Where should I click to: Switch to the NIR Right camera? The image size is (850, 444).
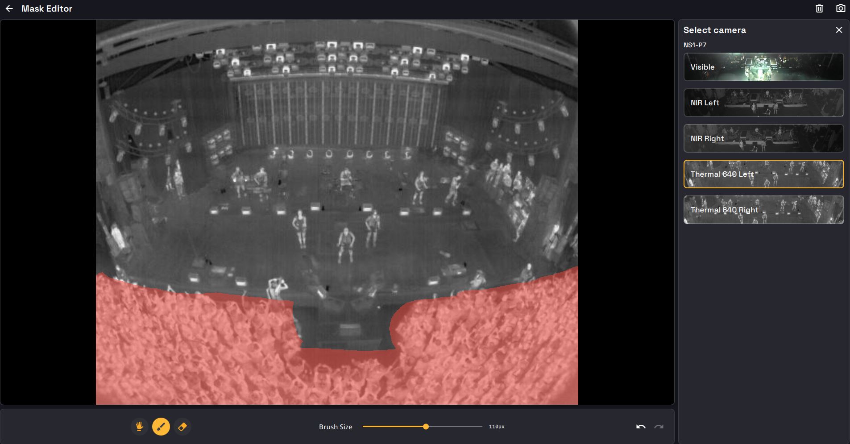coord(763,138)
